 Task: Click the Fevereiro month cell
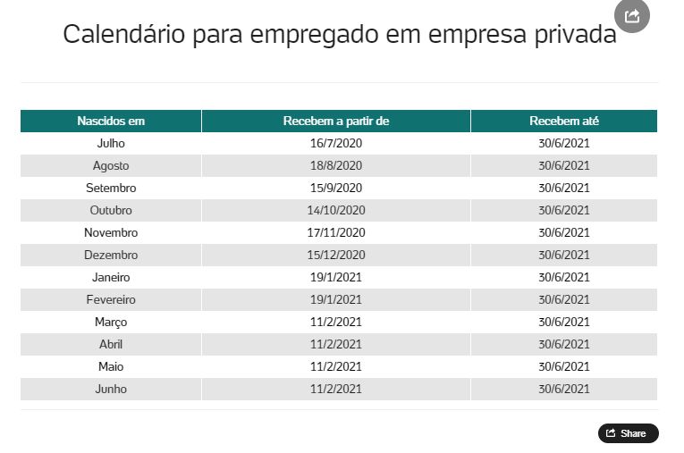click(x=111, y=299)
